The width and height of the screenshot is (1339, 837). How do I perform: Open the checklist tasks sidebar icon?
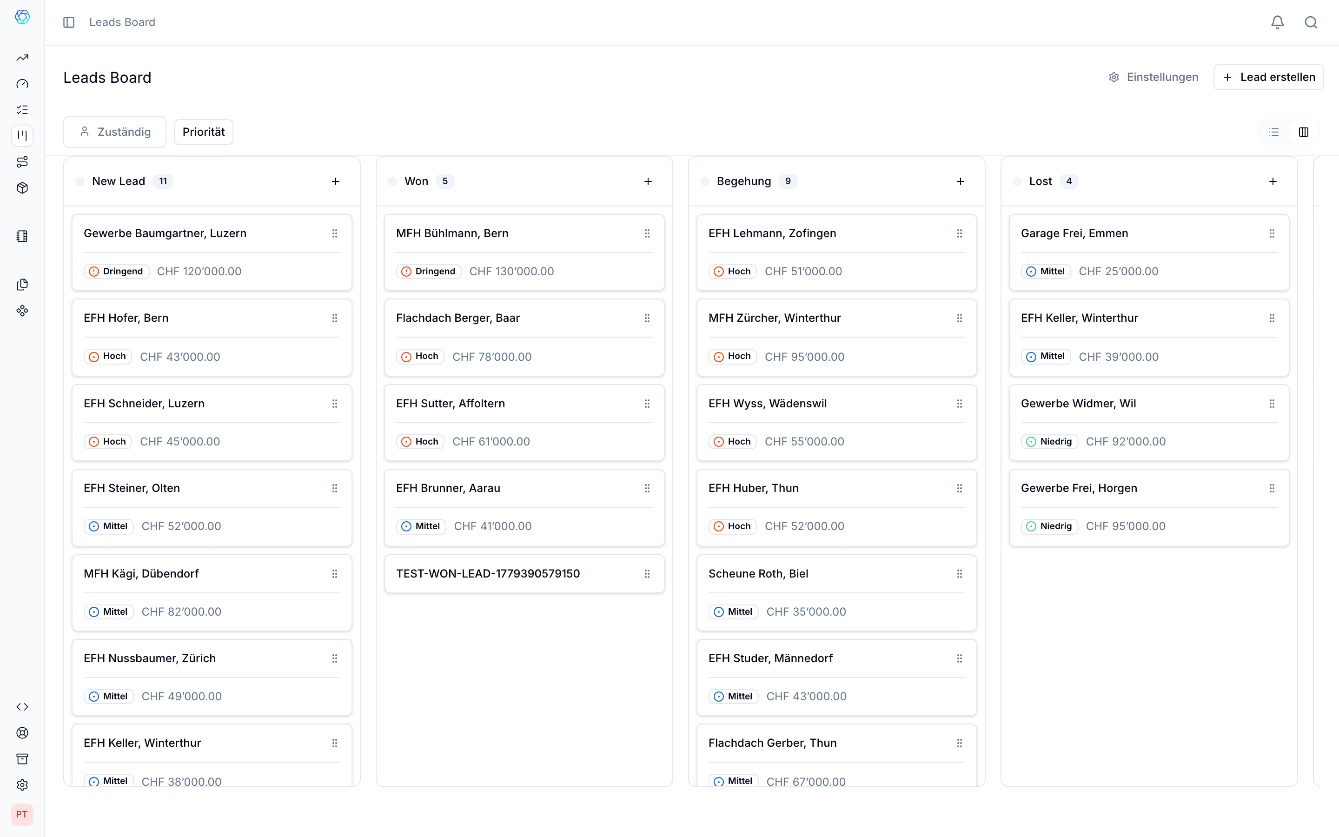[x=22, y=110]
